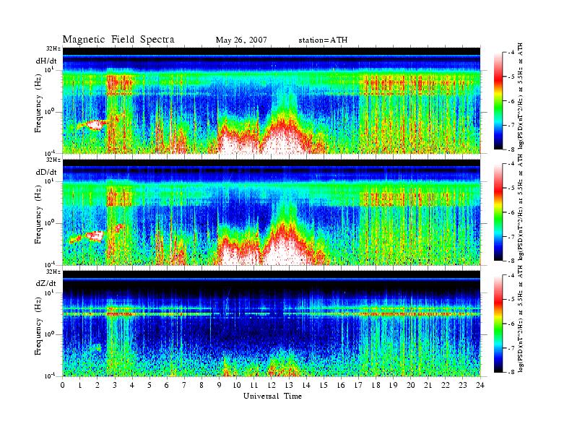572x442 pixels.
Task: Click hour 6 on the time axis
Action: (x=167, y=386)
